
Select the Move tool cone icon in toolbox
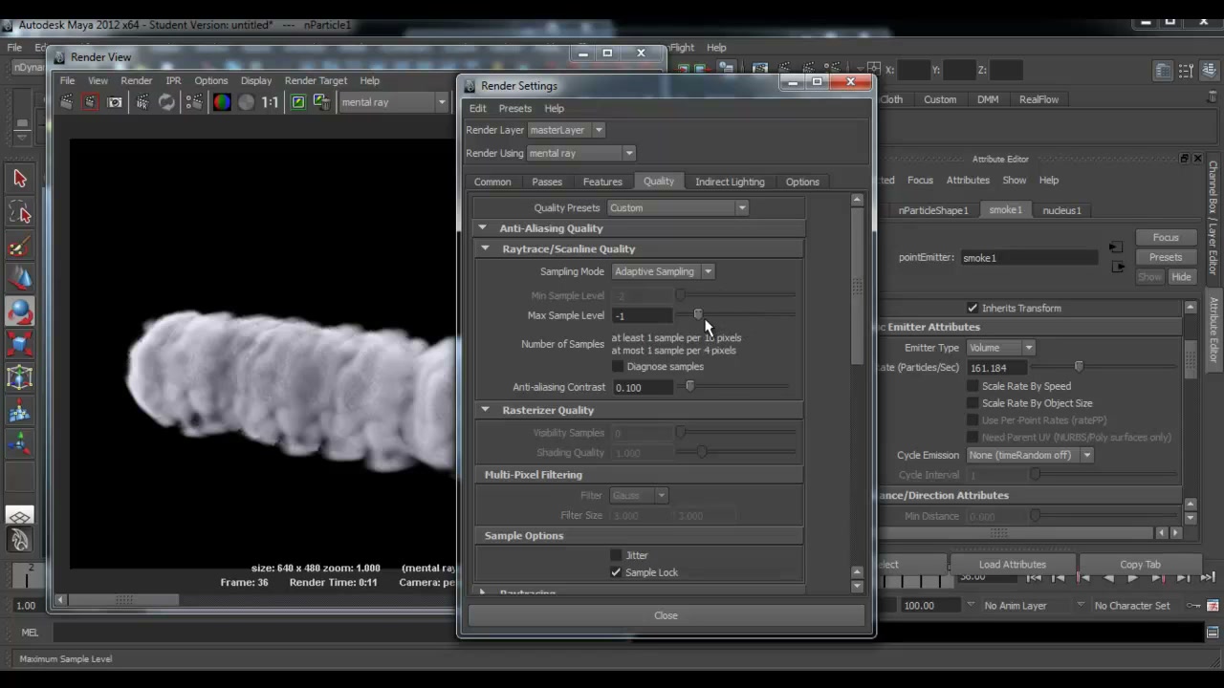(19, 279)
